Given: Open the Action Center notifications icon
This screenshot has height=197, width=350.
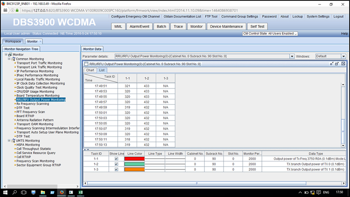Looking at the screenshot, I should [x=318, y=192].
